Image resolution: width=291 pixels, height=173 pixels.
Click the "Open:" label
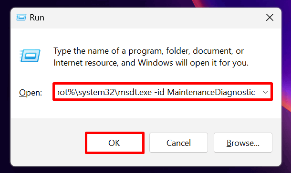pos(31,92)
